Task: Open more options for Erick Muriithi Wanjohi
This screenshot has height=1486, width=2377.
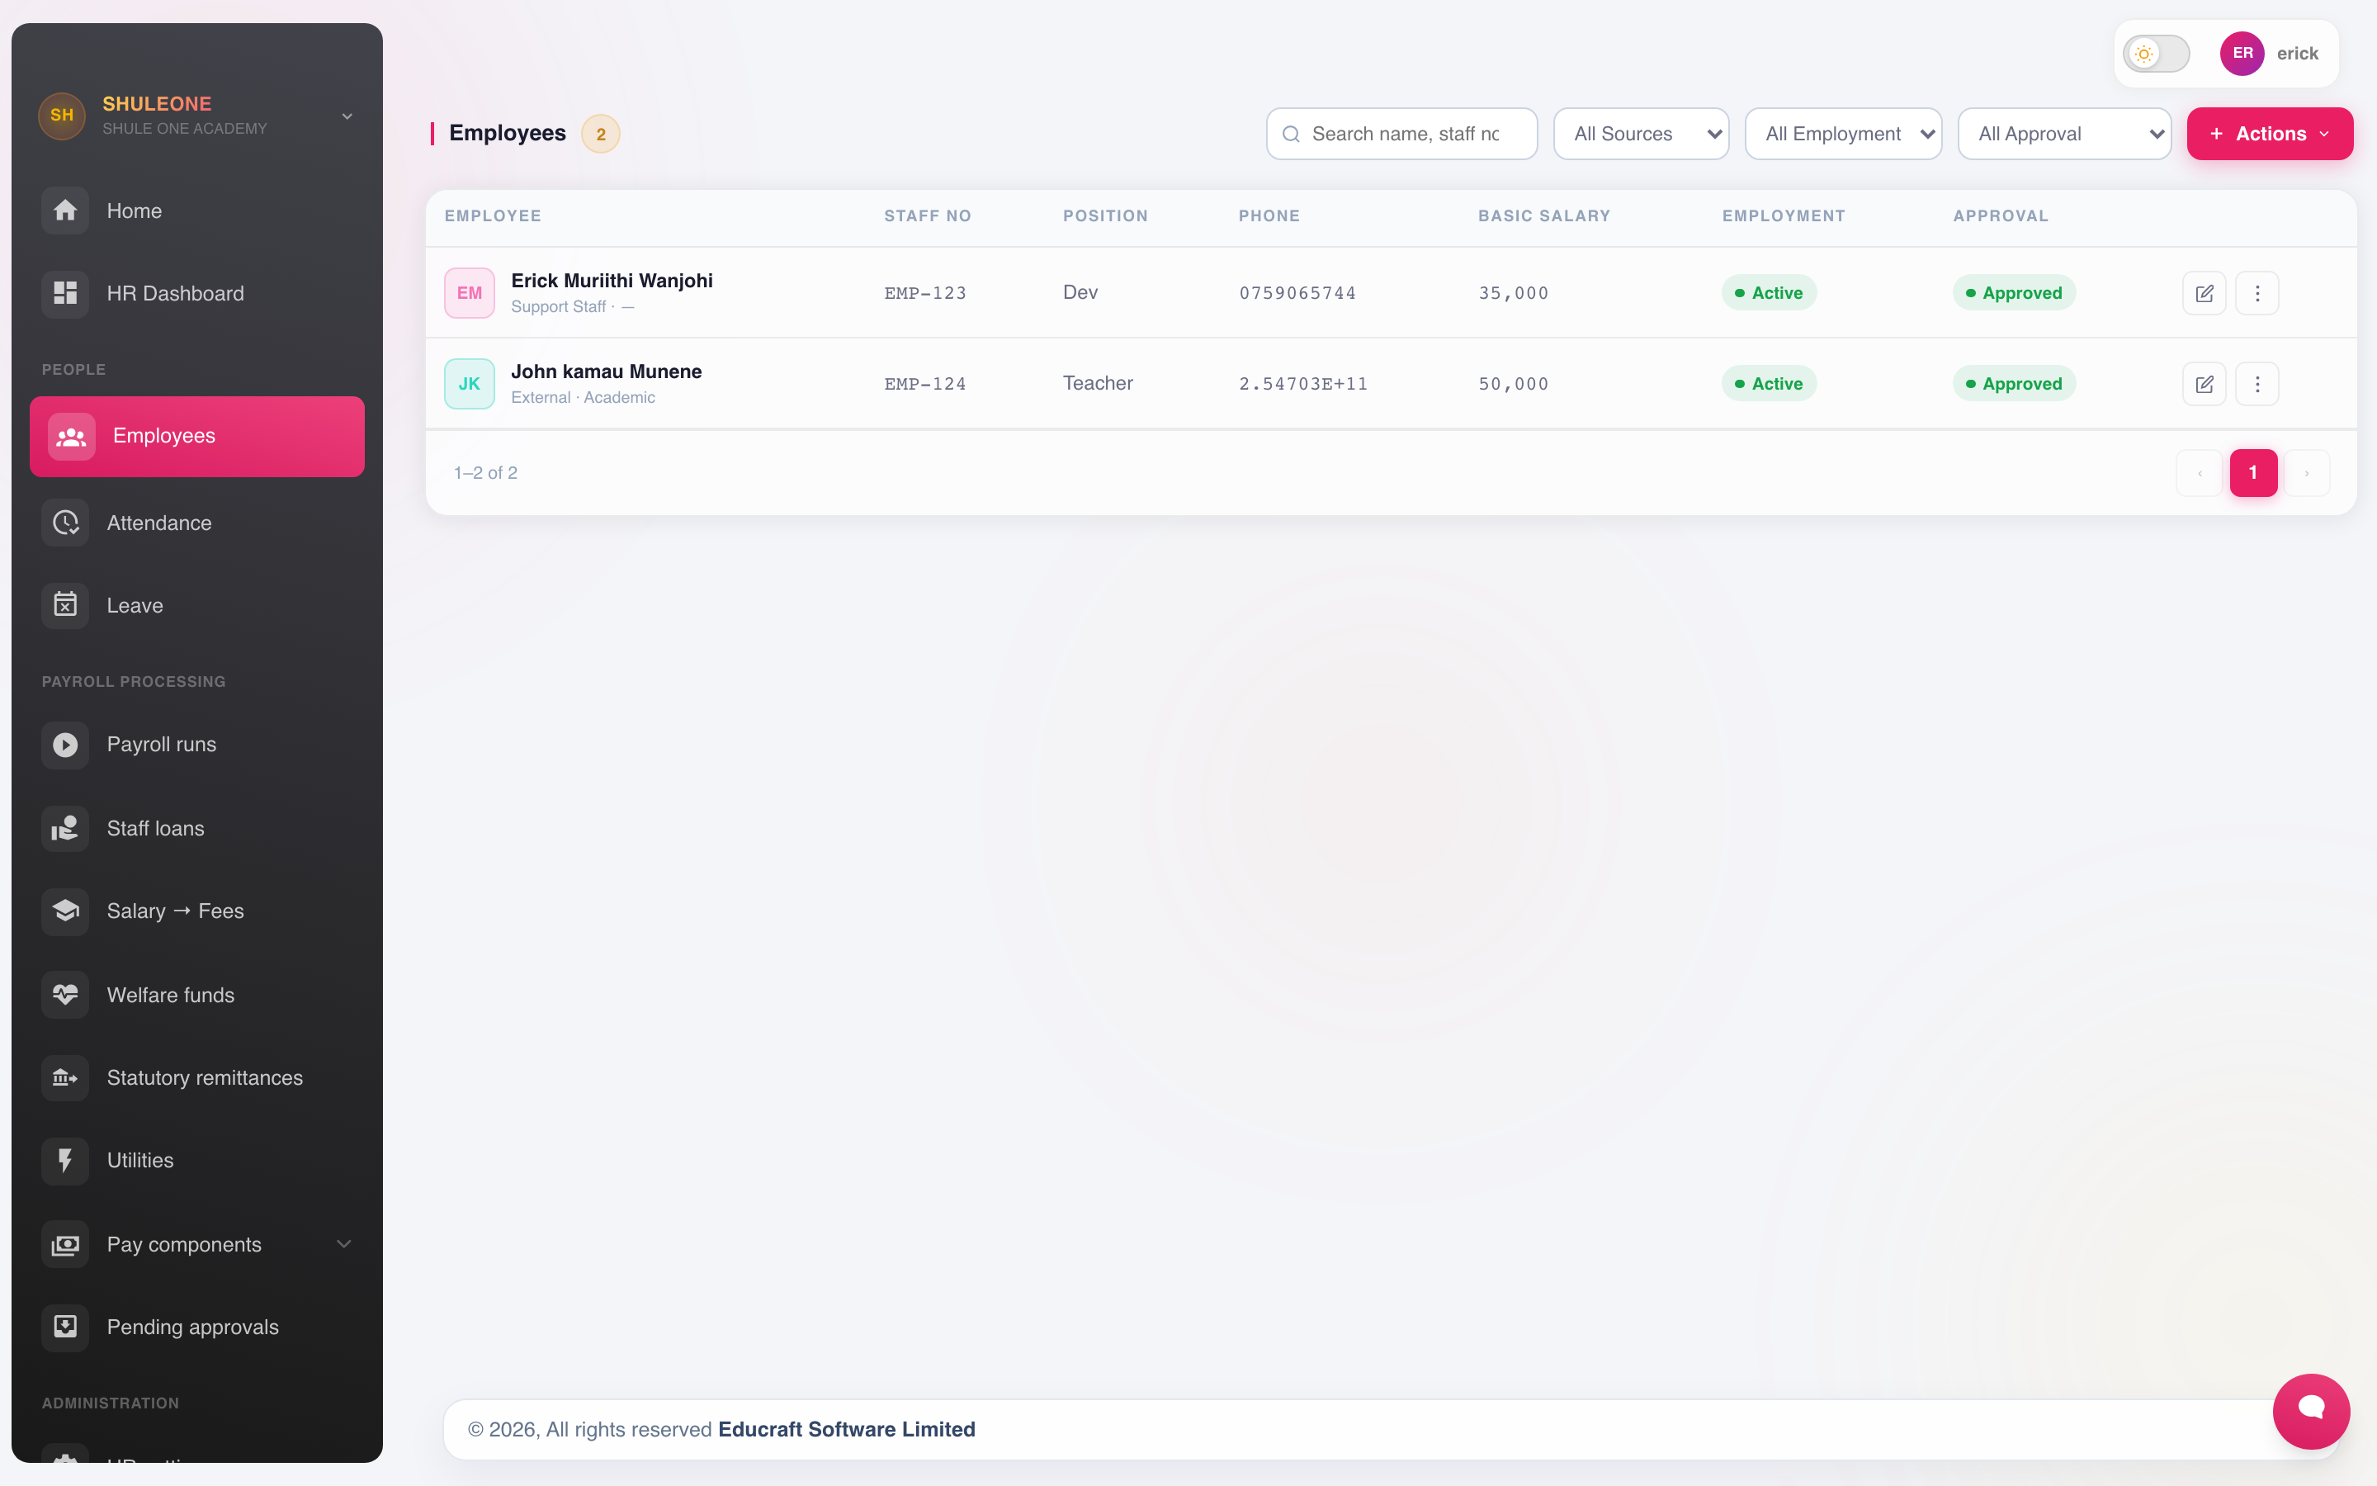Action: coord(2257,293)
